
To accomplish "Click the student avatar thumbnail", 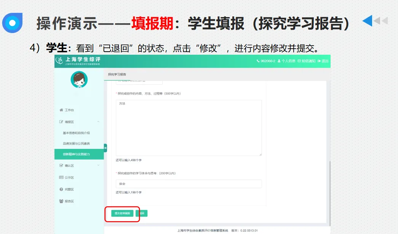I will point(80,80).
